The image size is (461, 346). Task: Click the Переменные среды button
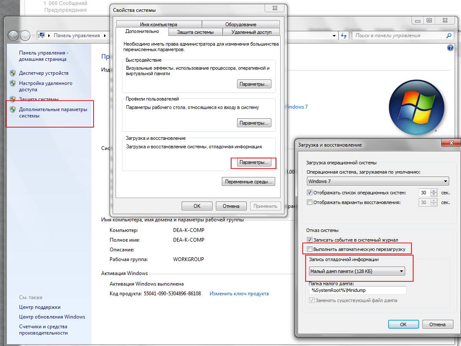[x=248, y=182]
